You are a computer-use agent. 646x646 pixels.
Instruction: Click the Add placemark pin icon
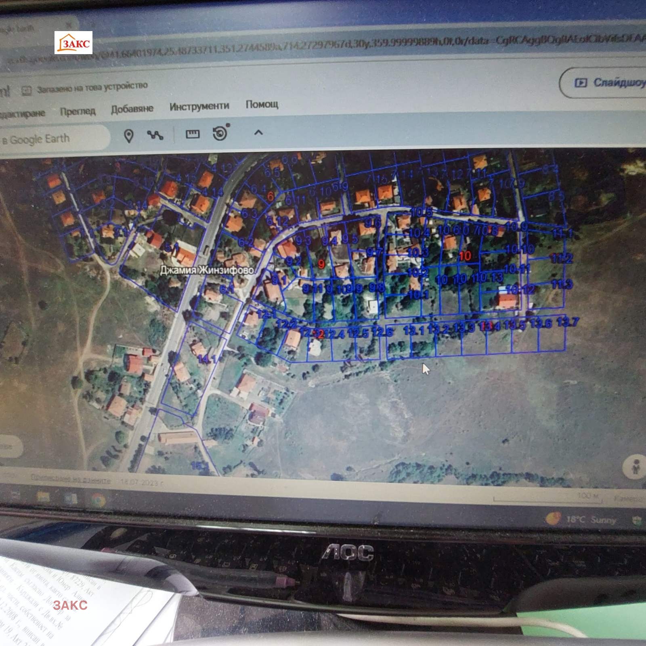click(x=128, y=136)
